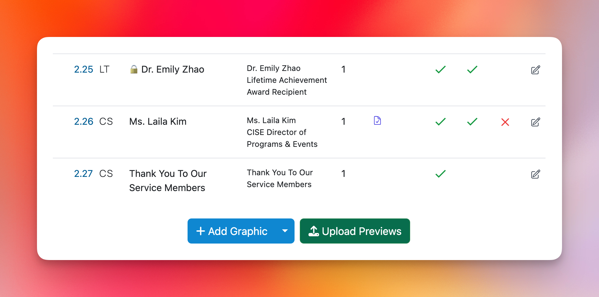Toggle first green check in row 2.26
The width and height of the screenshot is (599, 297).
click(x=440, y=122)
